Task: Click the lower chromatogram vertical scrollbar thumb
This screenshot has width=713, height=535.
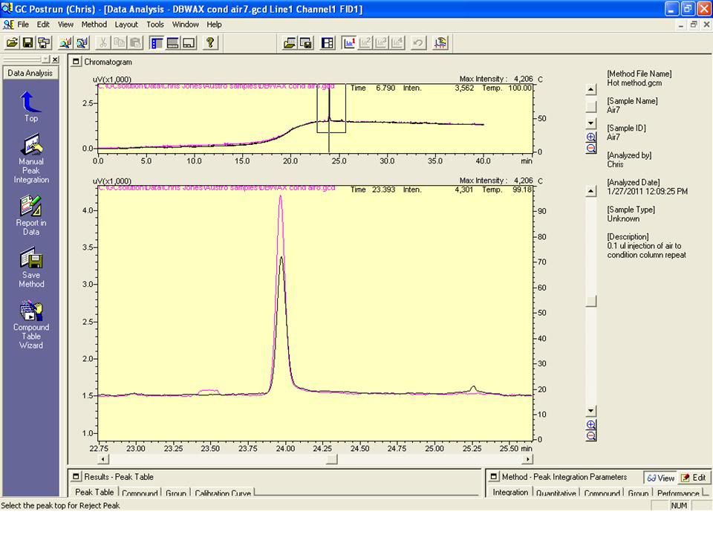Action: 591,301
